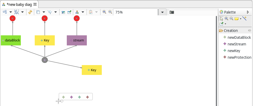Select the arrow Select tool in Palette
The width and height of the screenshot is (253, 106).
[221, 19]
